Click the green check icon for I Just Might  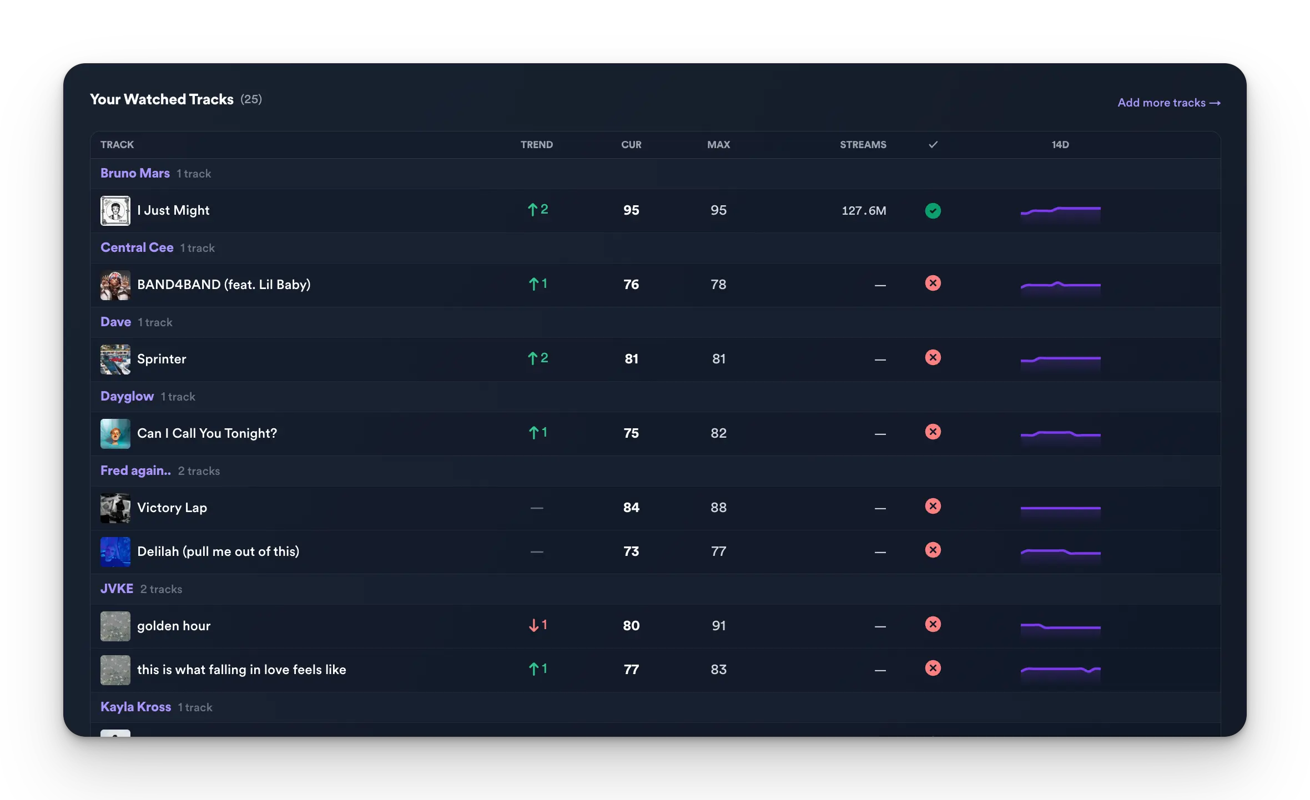click(x=933, y=210)
